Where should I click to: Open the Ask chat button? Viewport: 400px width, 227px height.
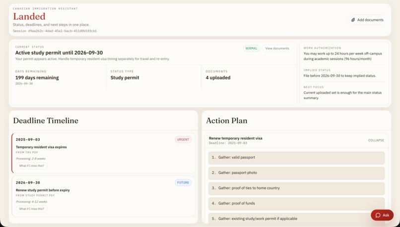382,215
